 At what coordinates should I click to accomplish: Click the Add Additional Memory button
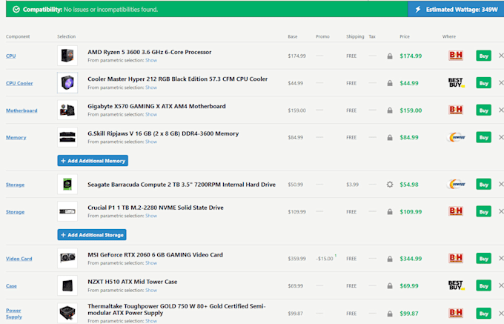point(93,161)
